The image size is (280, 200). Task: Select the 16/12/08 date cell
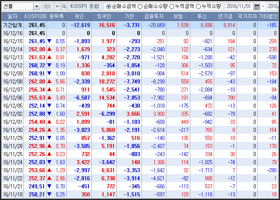click(13, 81)
